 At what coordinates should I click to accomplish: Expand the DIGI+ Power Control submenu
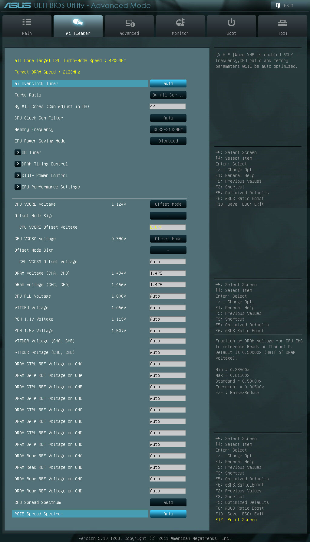(18, 175)
